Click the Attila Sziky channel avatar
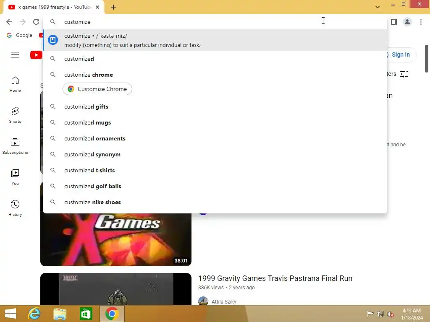Image resolution: width=430 pixels, height=322 pixels. (x=203, y=301)
